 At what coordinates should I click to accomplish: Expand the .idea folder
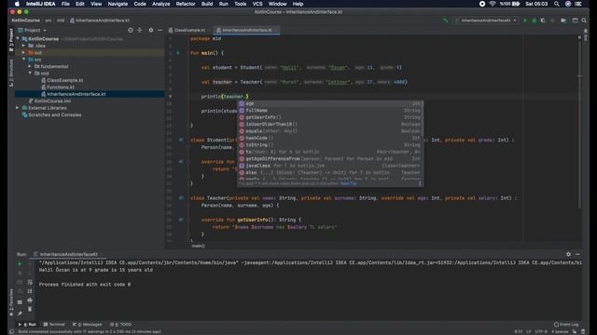click(x=23, y=46)
